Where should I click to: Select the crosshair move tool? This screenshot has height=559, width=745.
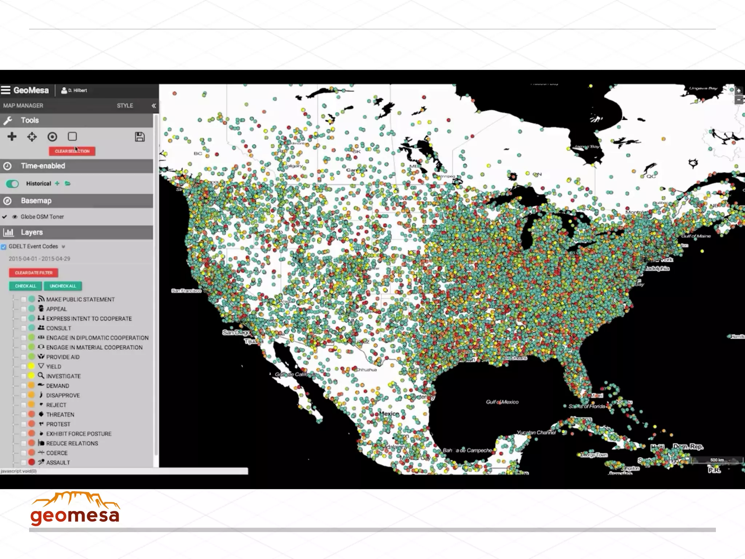pos(32,137)
